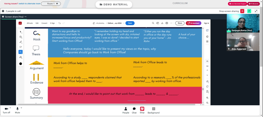Open the black color picker circle
Screen dimensions: 263x117
point(21,63)
